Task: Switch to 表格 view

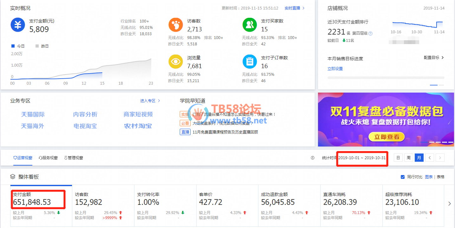Action: [x=440, y=177]
